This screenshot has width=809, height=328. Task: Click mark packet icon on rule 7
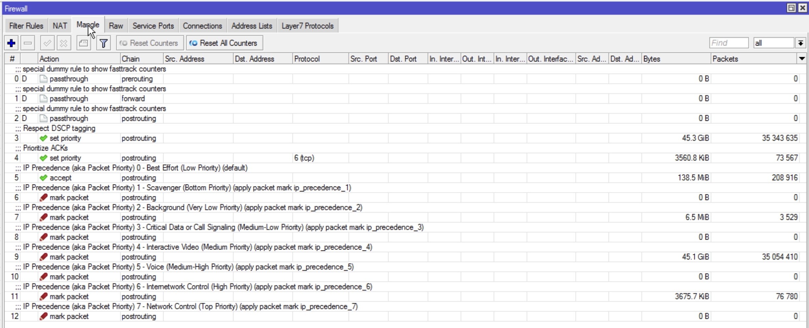click(x=43, y=217)
